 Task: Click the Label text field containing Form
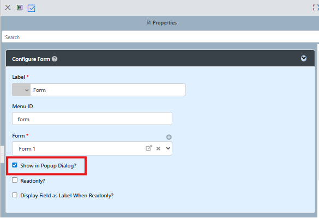pos(108,90)
